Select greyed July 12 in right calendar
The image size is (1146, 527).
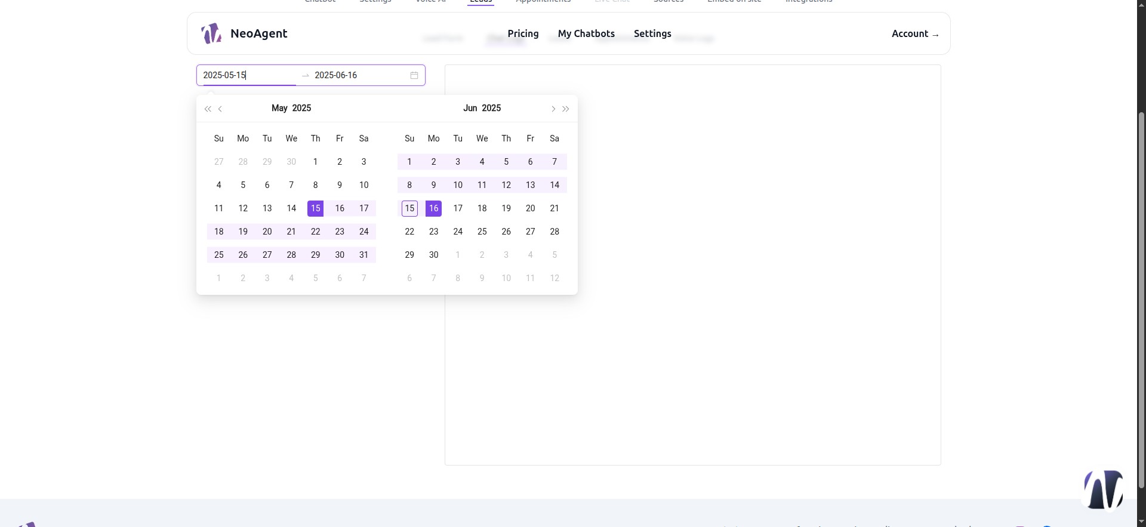[x=554, y=278]
